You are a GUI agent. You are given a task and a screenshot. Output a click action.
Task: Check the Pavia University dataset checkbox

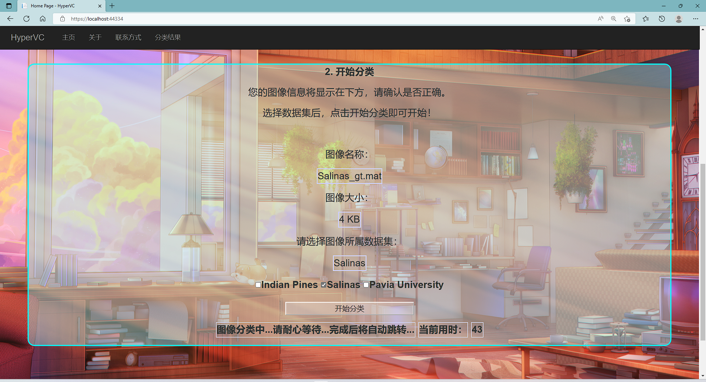pyautogui.click(x=366, y=285)
